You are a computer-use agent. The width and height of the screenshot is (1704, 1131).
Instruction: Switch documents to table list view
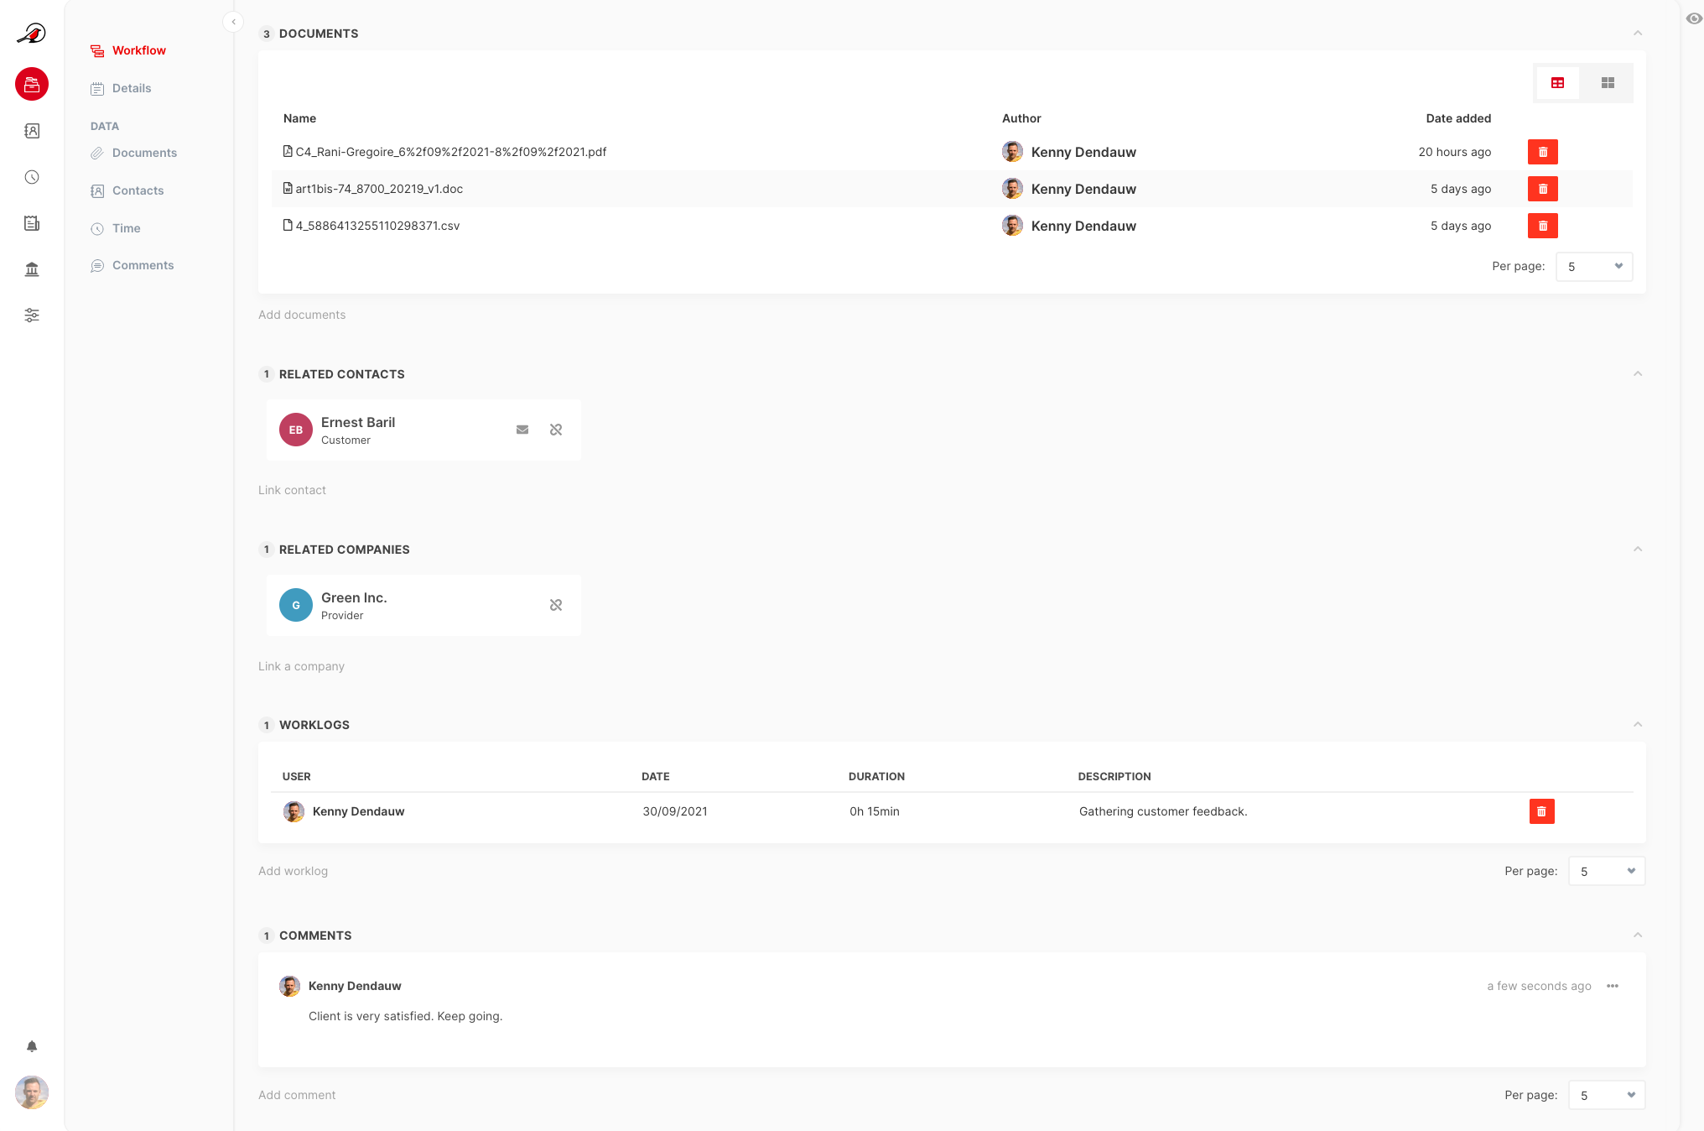click(1558, 83)
